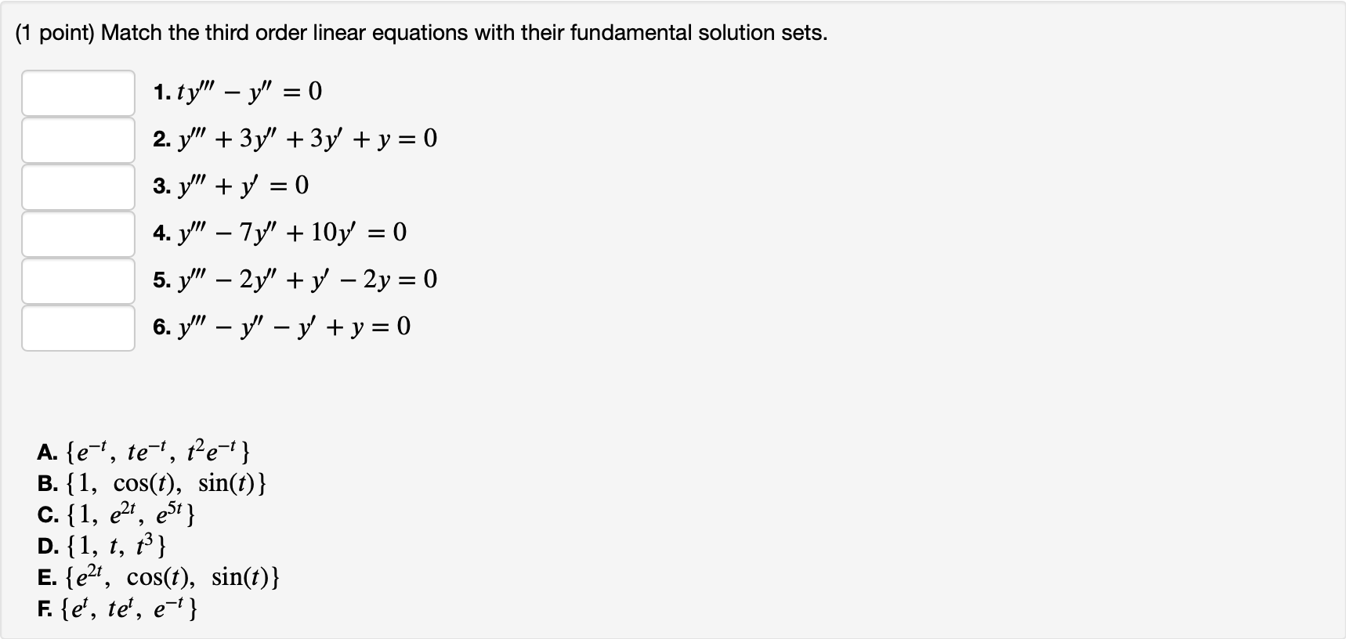
Task: Select equation 5 y''' − 2y'' + y' − 2y = 0
Action: (x=294, y=279)
